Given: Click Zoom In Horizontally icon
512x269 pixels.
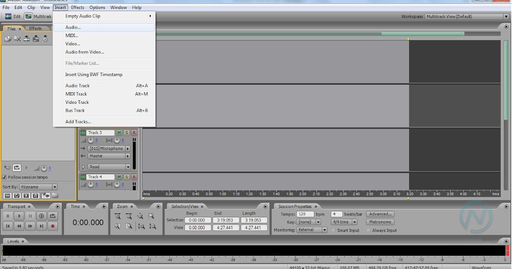Looking at the screenshot, I should click(x=118, y=216).
